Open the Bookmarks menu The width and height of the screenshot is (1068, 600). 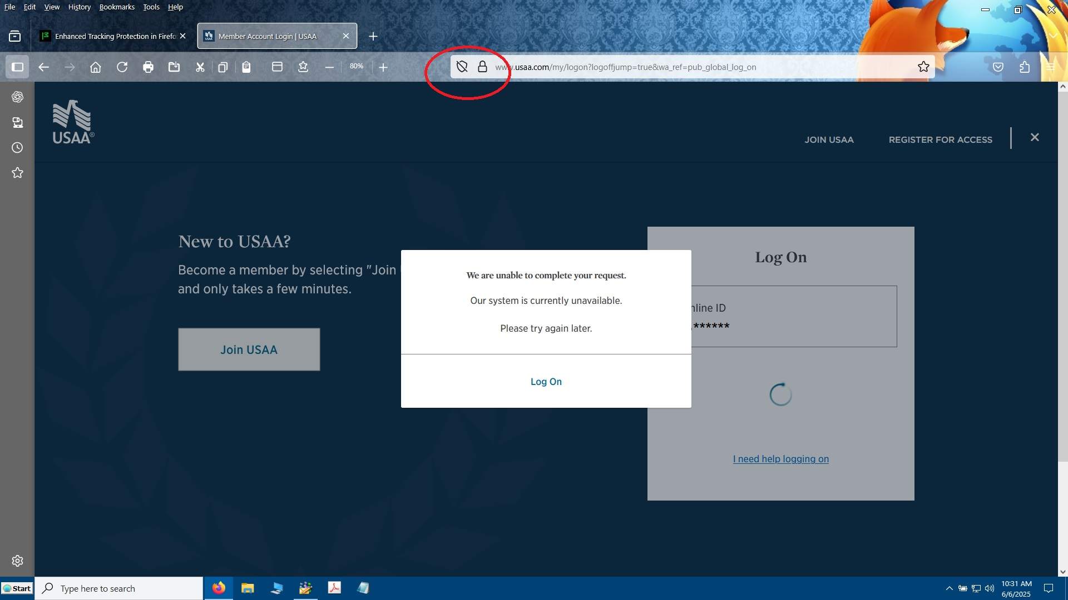click(117, 7)
